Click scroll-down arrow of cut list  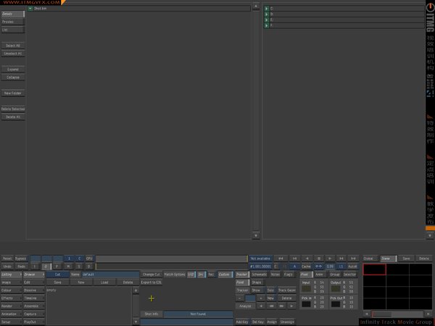(x=136, y=322)
